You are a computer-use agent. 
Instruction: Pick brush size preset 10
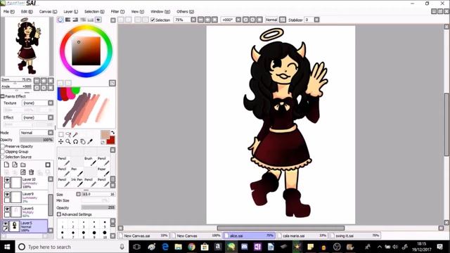[x=105, y=233]
